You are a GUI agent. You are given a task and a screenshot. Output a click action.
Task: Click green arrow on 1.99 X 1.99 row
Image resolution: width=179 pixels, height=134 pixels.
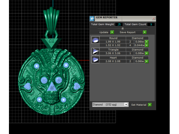(x=147, y=42)
